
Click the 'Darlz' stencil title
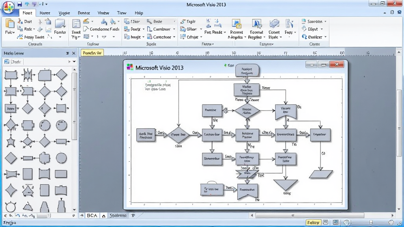click(x=16, y=62)
